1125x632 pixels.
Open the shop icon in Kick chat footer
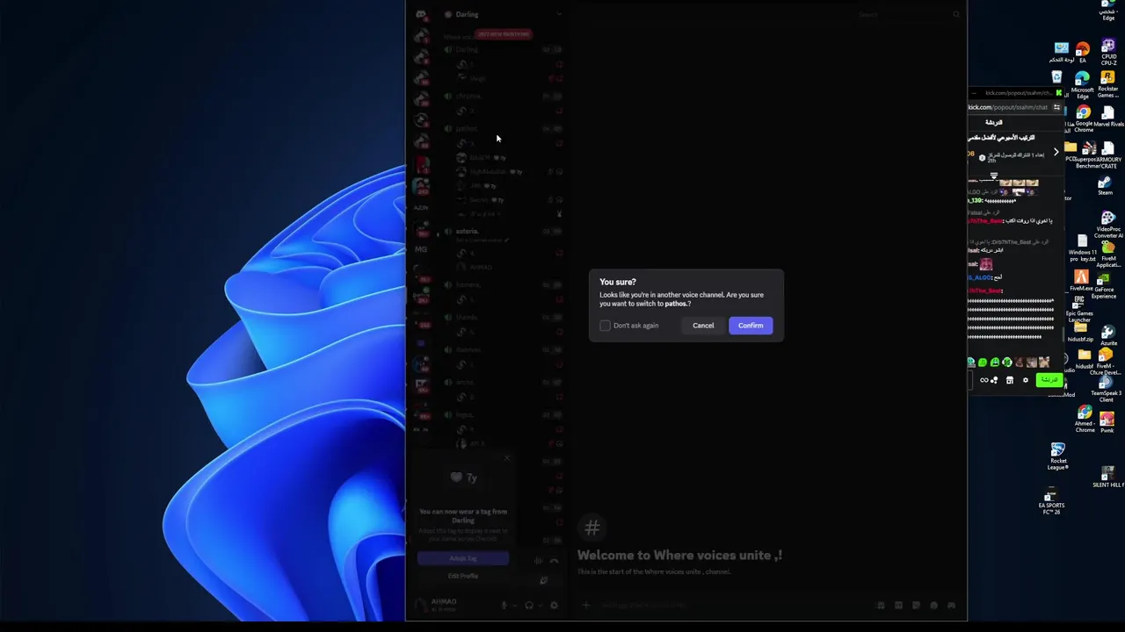point(1010,380)
